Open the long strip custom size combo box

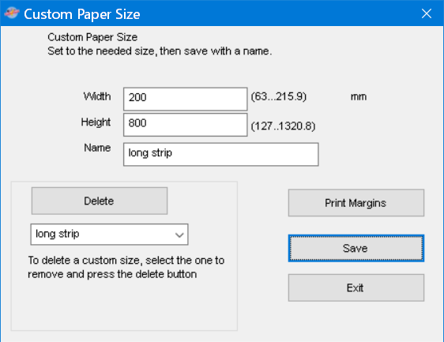(109, 235)
